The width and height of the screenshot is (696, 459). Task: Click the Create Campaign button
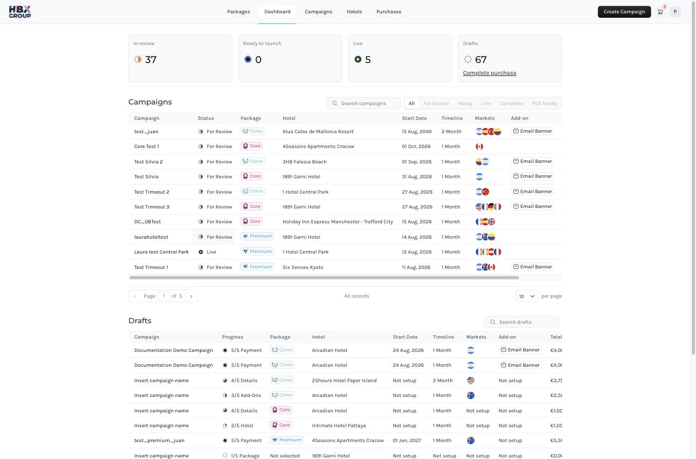(x=624, y=12)
